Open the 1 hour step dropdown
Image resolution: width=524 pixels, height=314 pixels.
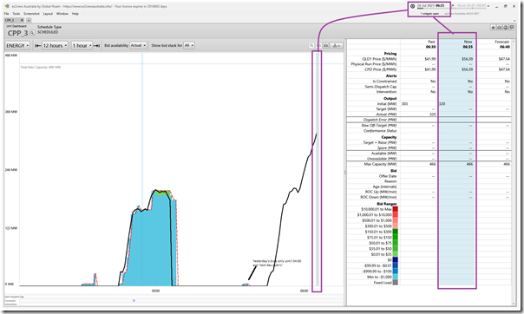pos(82,45)
